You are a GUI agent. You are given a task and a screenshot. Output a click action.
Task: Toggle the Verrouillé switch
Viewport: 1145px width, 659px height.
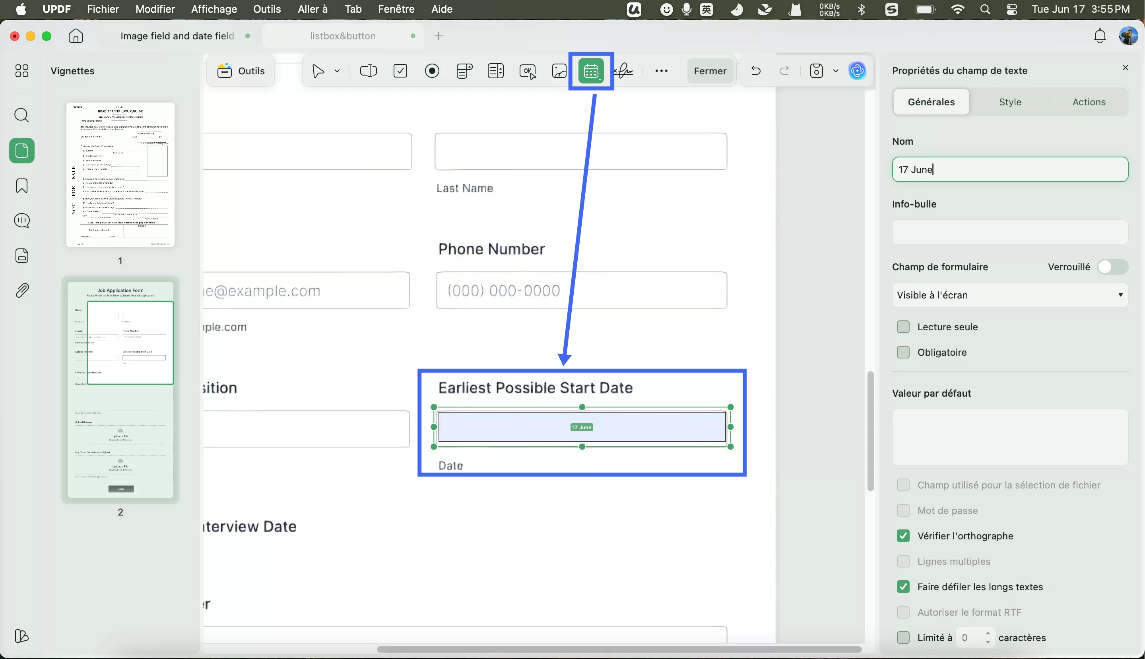pos(1112,267)
